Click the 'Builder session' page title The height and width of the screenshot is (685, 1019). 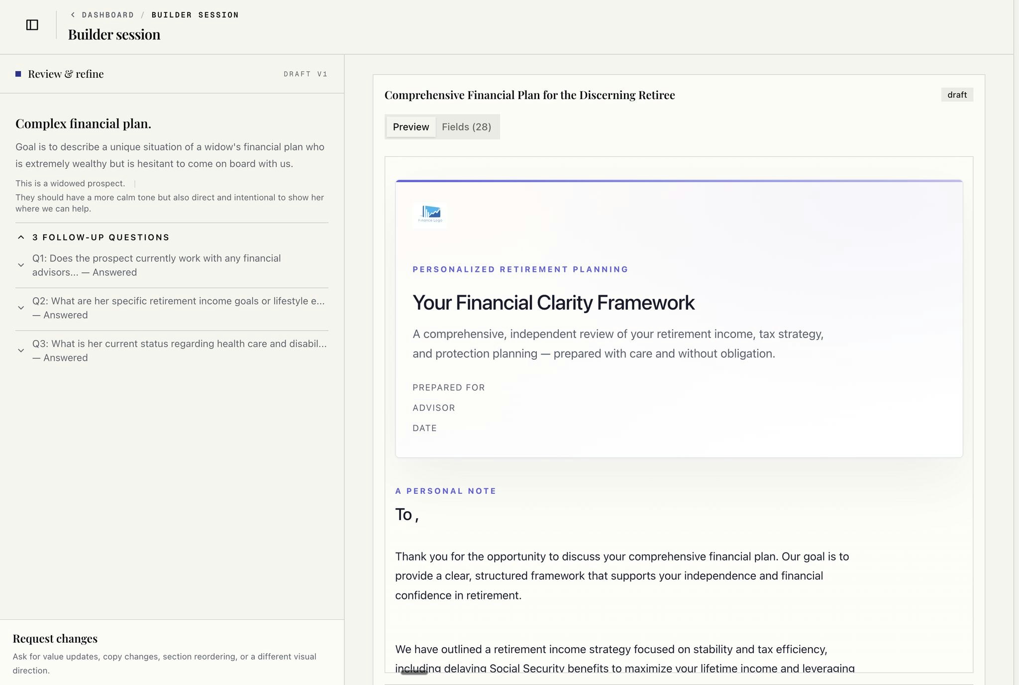114,34
